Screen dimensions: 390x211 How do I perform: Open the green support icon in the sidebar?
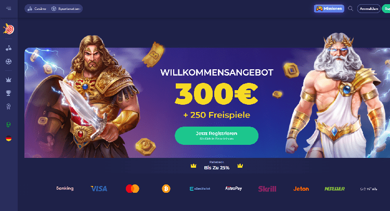9,125
